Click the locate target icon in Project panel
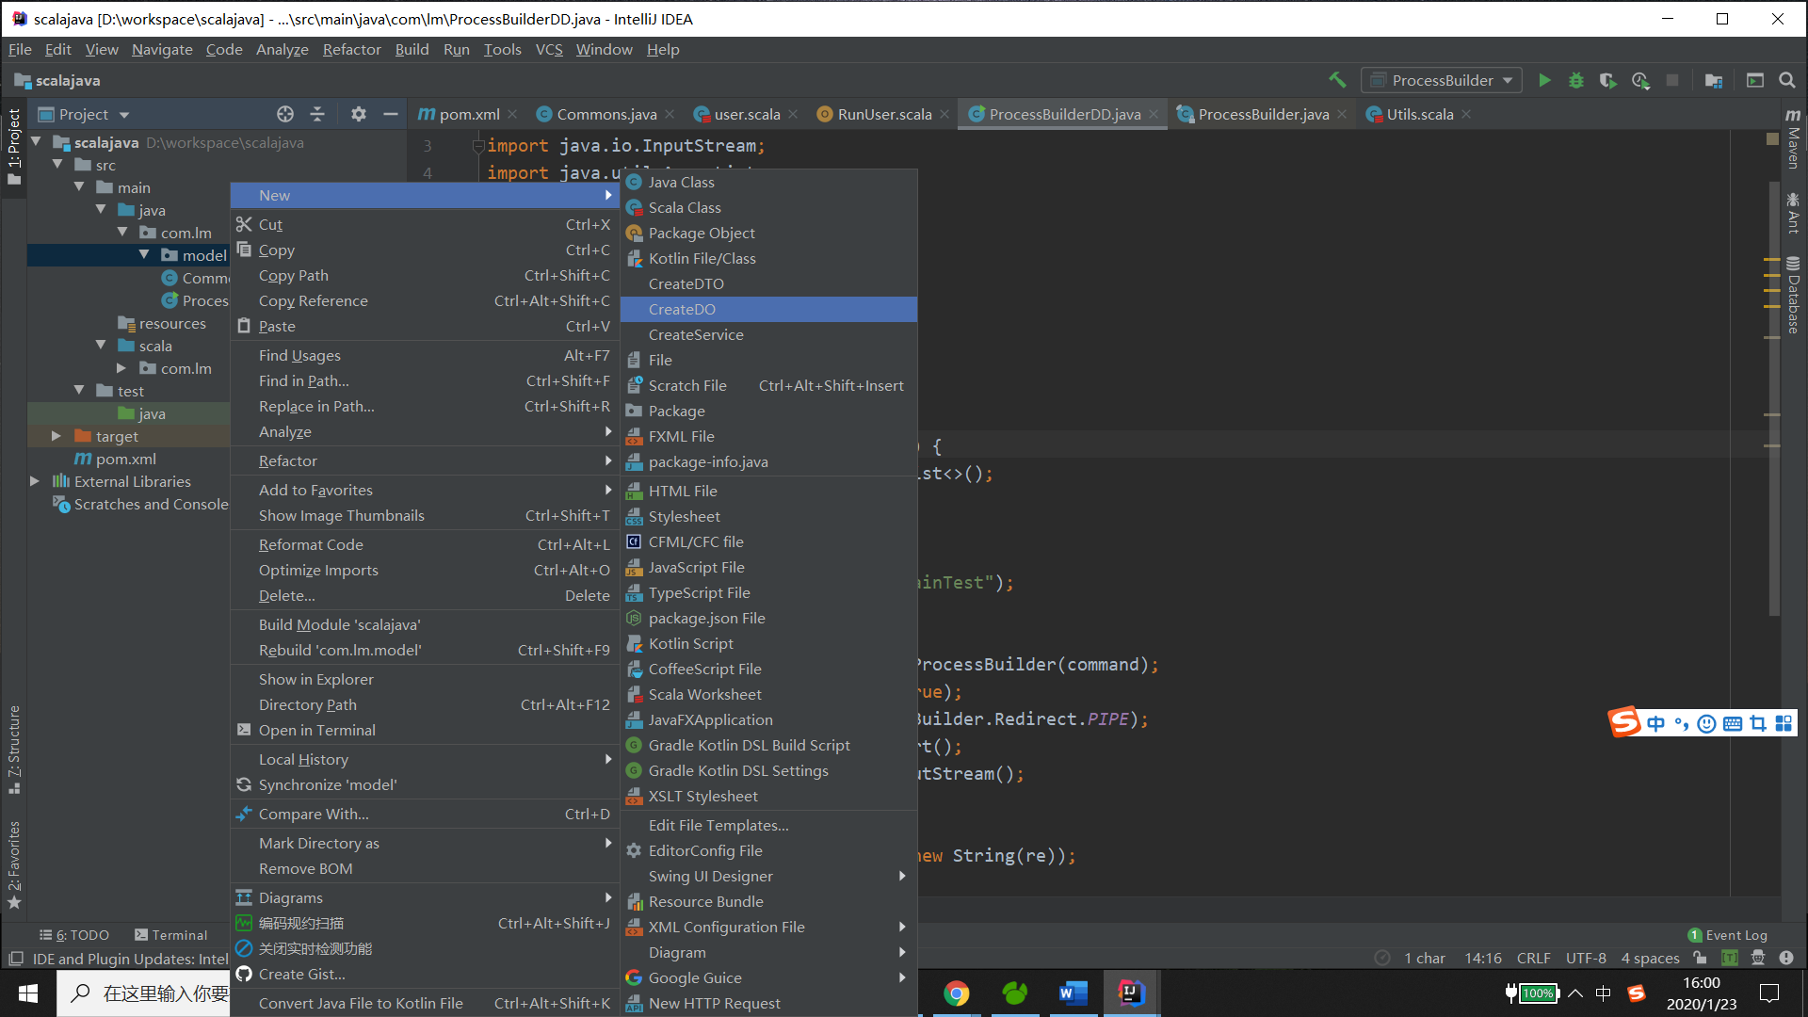 click(x=285, y=114)
